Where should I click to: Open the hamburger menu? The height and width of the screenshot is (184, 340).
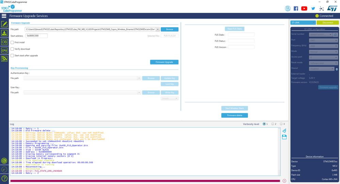click(x=4, y=16)
